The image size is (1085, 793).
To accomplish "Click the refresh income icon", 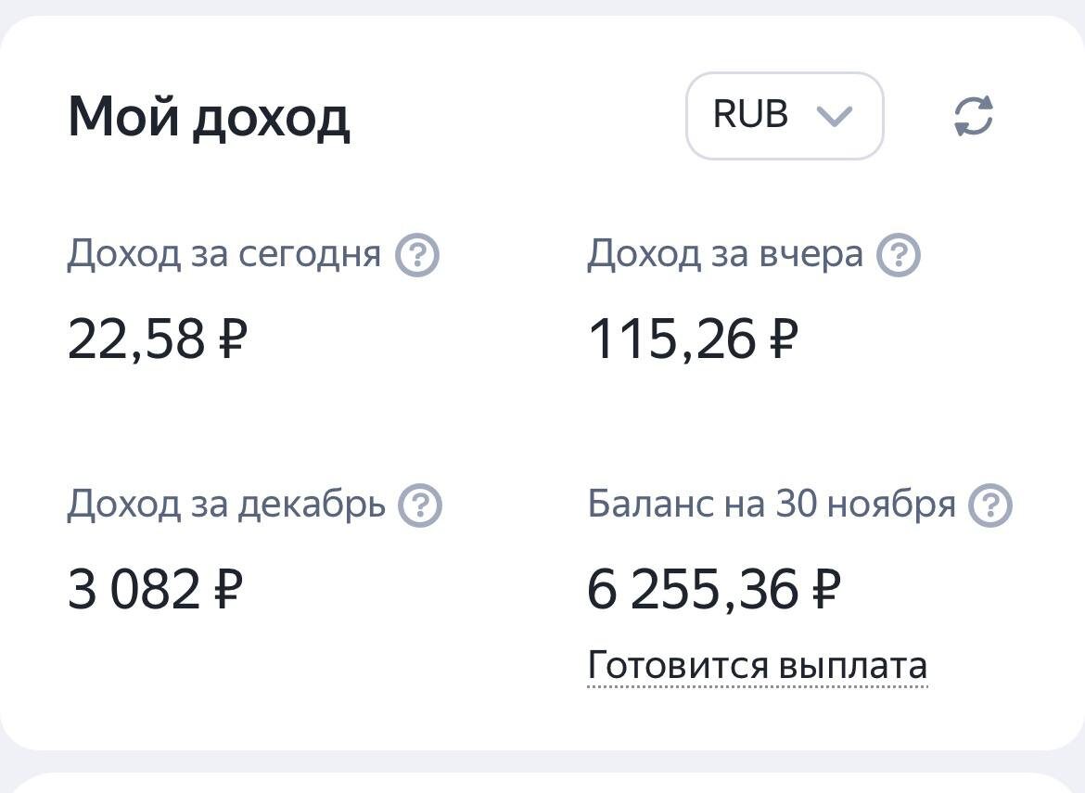I will click(973, 117).
